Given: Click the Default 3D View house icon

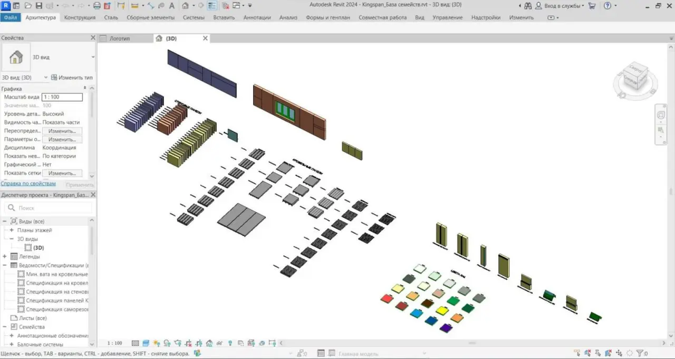Looking at the screenshot, I should [185, 6].
